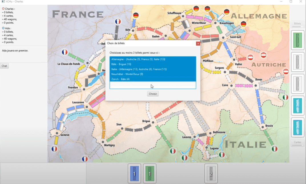Screen dimensions: 306x184
Task: Click the gauge bar under Billets
Action: click(x=298, y=27)
